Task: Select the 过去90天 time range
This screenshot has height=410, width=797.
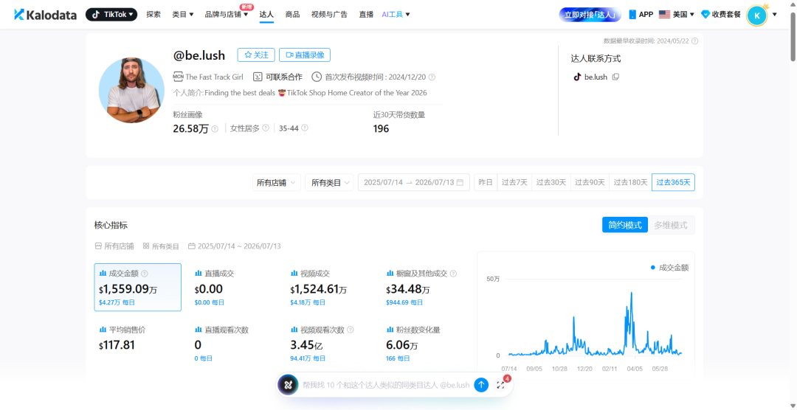Action: coord(590,182)
